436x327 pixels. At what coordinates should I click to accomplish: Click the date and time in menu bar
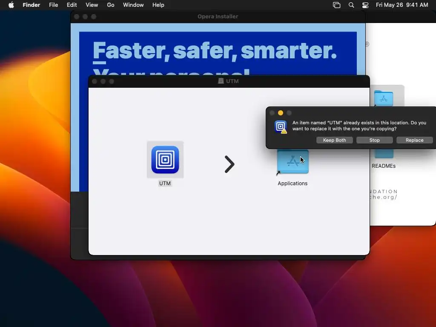(x=402, y=5)
